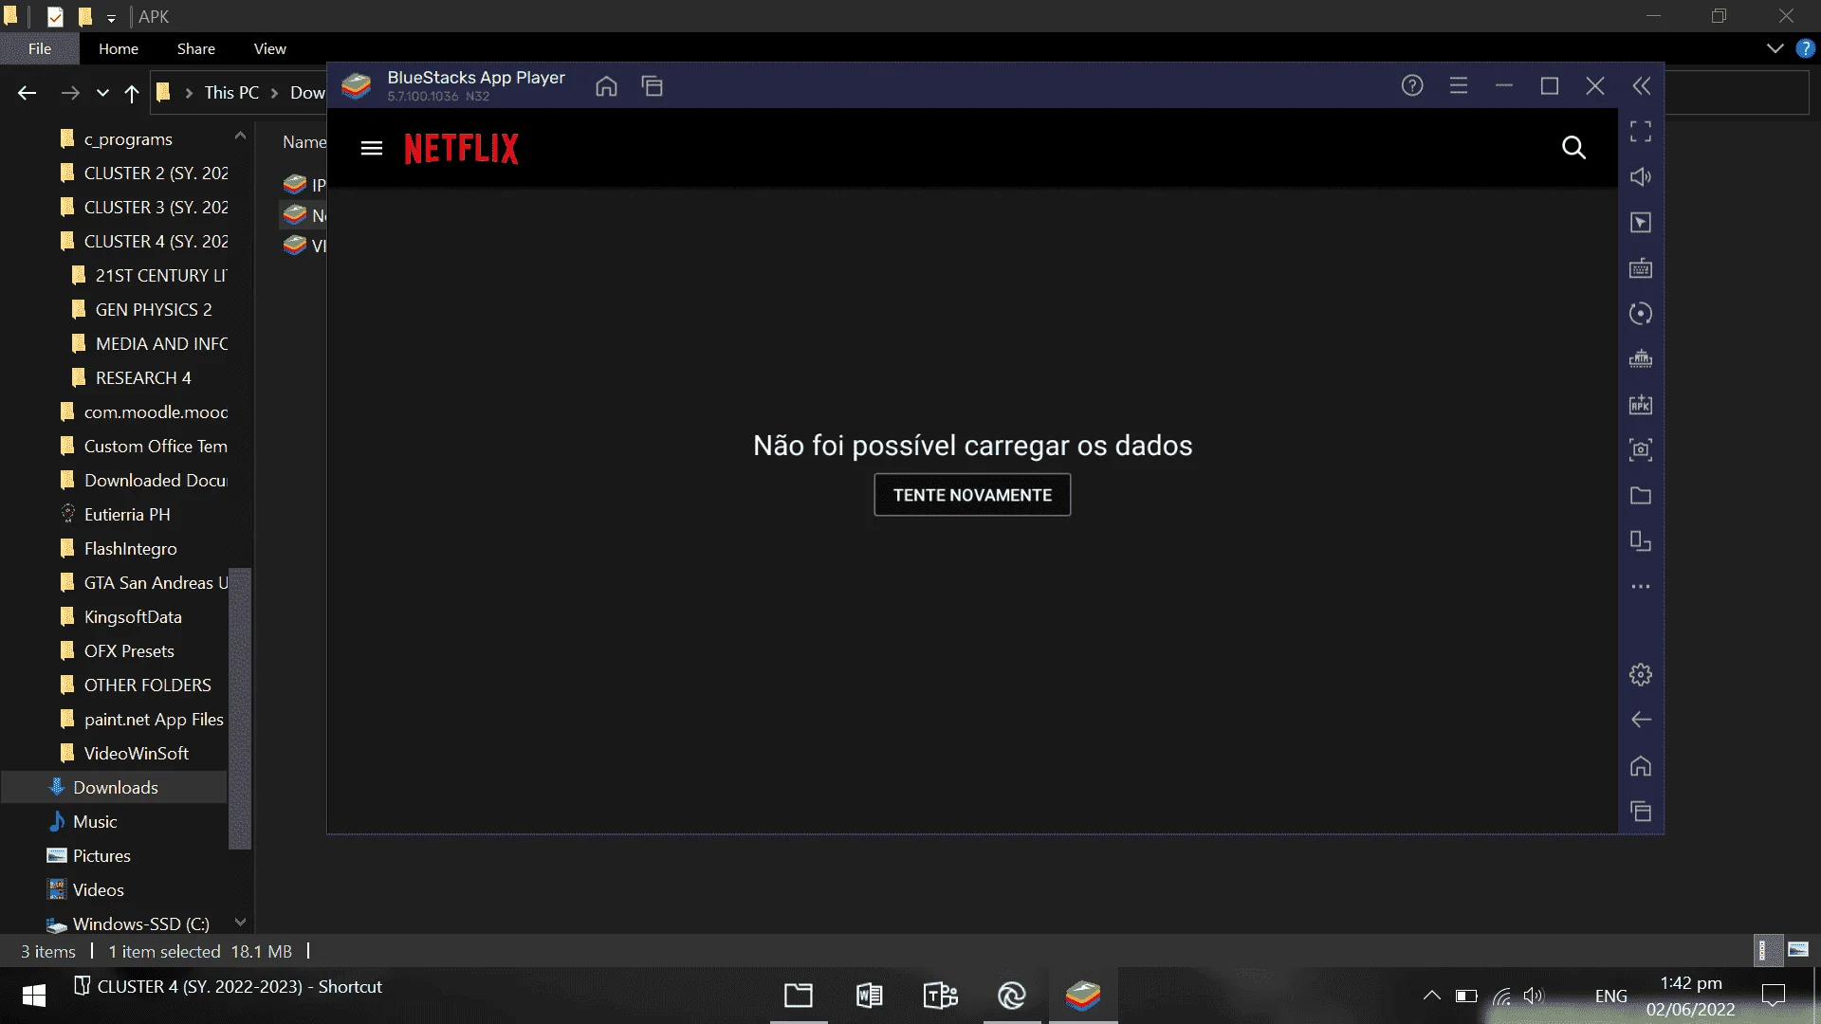
Task: Select CLUSTER 2 folder in navigation pane
Action: tap(142, 174)
